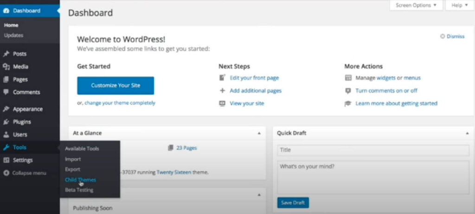Click the Media icon in sidebar
The image size is (475, 214).
click(x=6, y=67)
